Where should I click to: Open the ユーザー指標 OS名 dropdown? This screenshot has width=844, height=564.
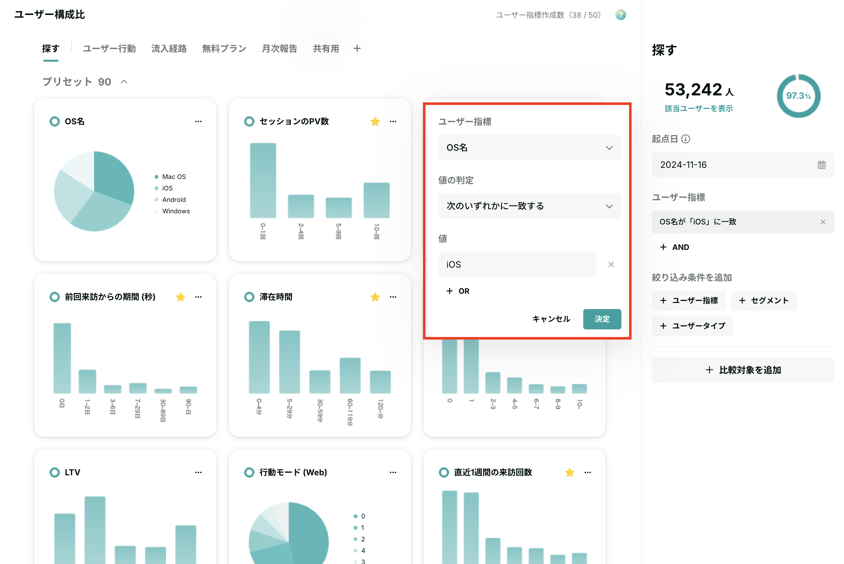point(529,148)
